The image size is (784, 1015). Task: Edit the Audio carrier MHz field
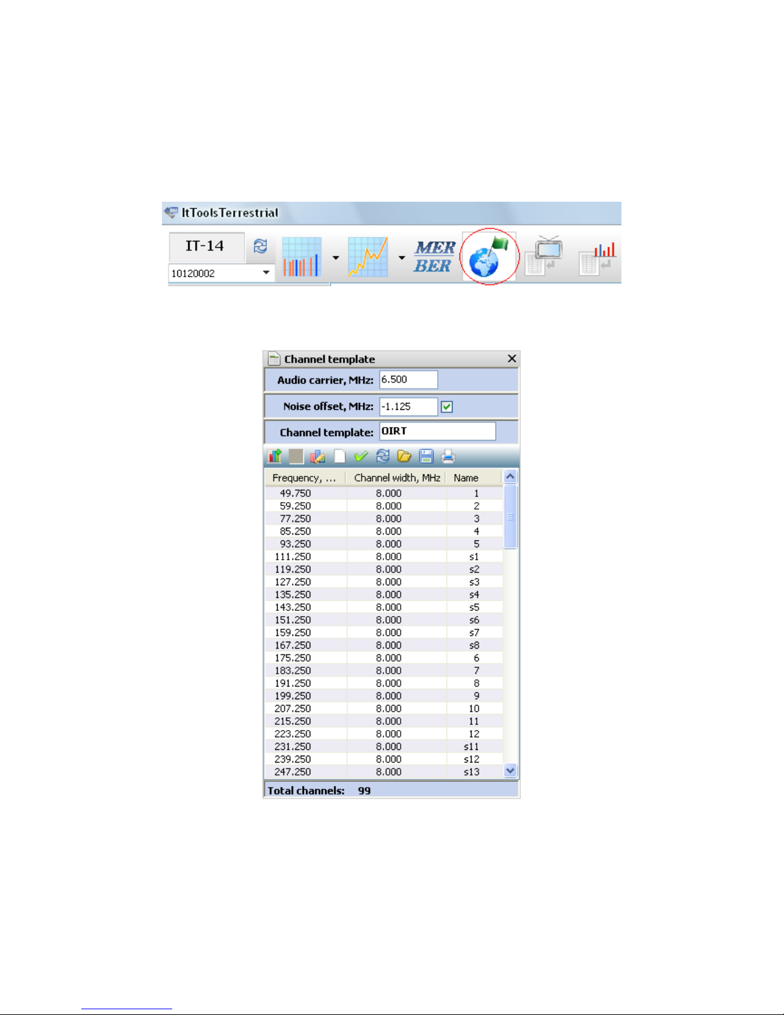(408, 380)
